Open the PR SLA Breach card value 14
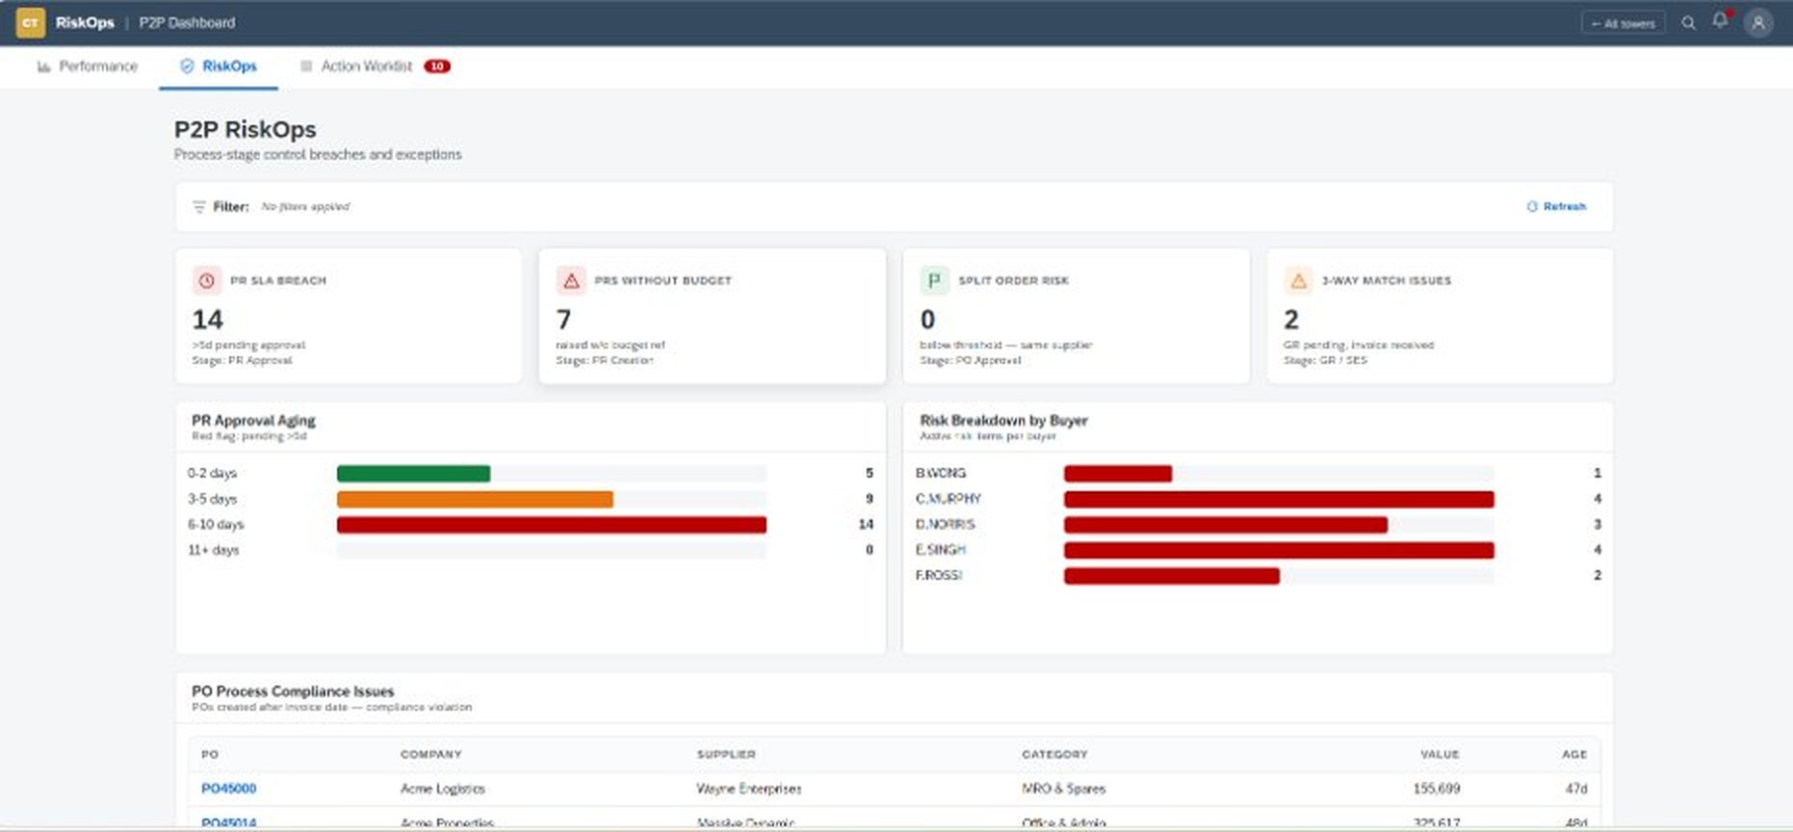This screenshot has width=1793, height=832. (x=207, y=320)
